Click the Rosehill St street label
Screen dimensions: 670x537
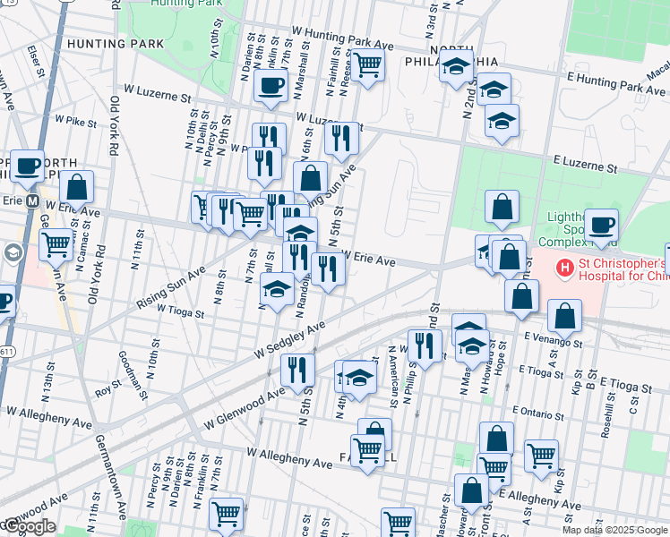(x=608, y=415)
